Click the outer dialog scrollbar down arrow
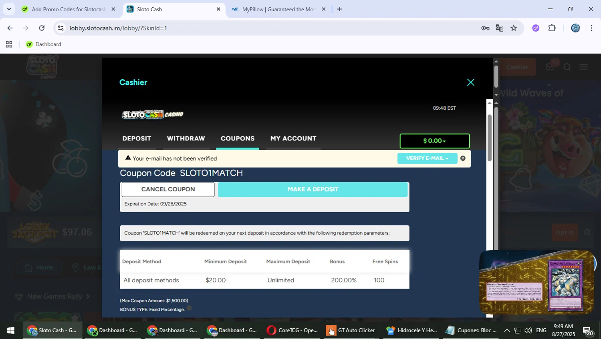This screenshot has width=601, height=339. click(496, 95)
